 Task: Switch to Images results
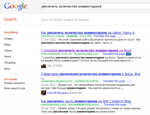9,39
